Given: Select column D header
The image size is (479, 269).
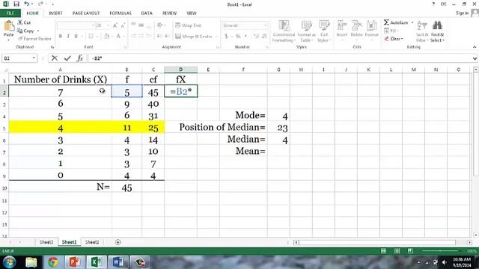Looking at the screenshot, I should point(180,69).
